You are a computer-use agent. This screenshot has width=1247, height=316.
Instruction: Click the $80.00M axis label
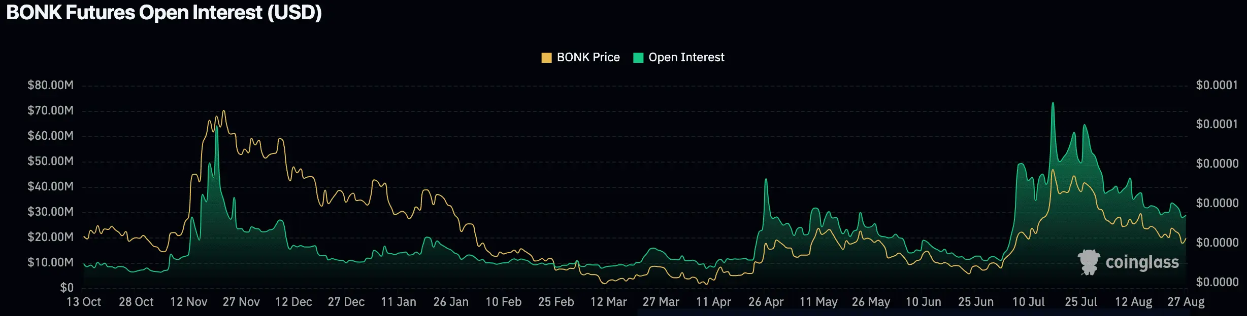[x=50, y=85]
